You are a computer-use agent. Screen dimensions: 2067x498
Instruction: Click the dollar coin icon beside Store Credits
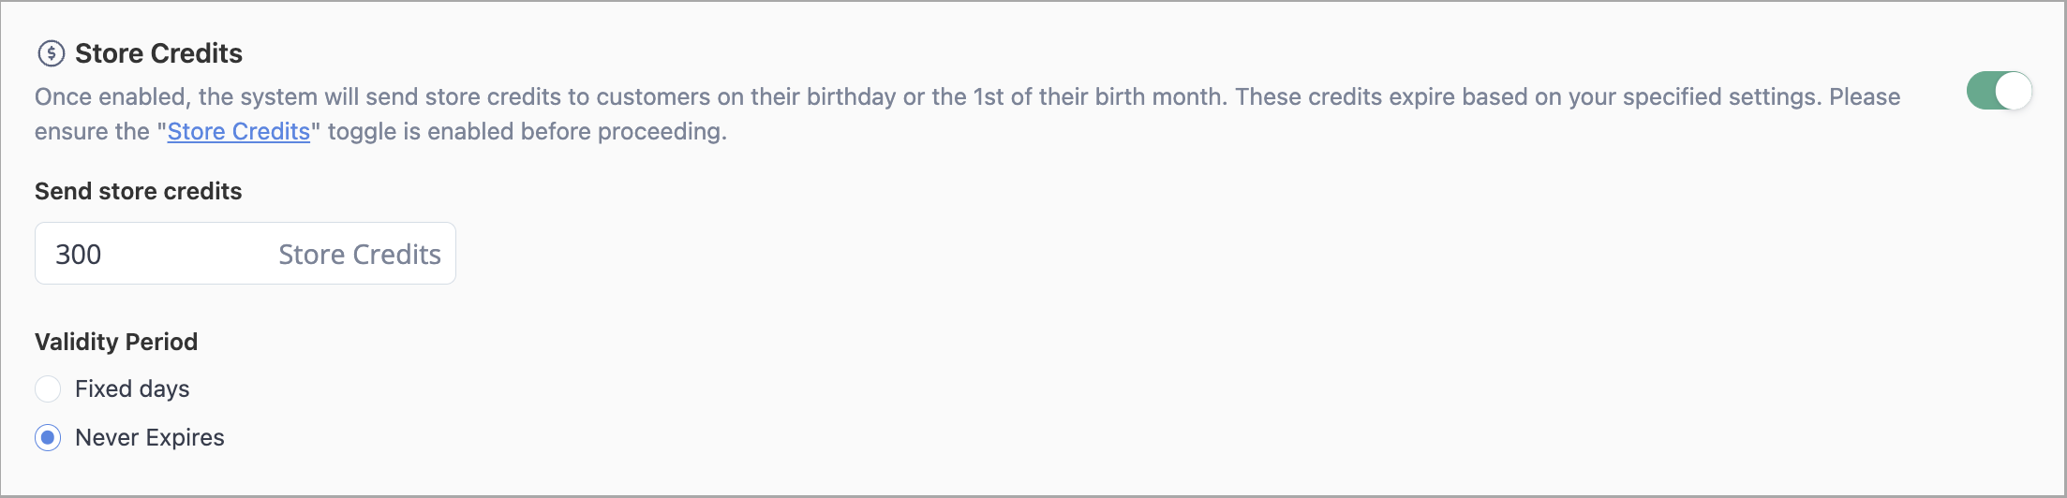click(51, 53)
